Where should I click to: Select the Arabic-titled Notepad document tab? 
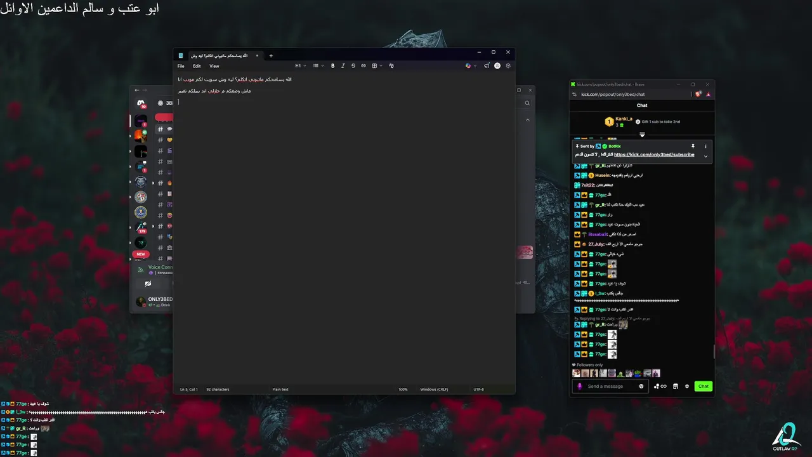click(219, 55)
